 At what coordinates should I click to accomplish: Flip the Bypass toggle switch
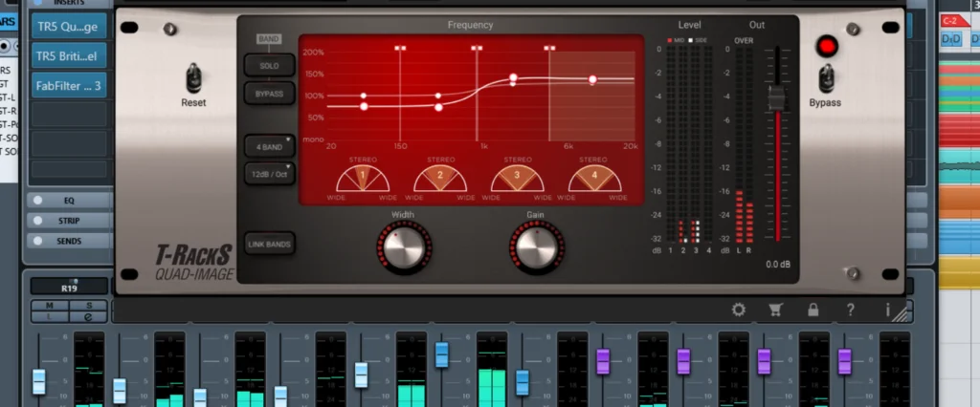click(825, 78)
